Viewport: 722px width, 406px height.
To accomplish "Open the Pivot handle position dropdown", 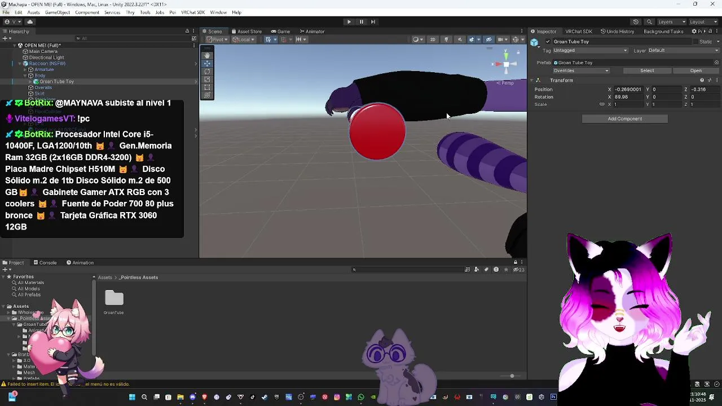I will [217, 39].
